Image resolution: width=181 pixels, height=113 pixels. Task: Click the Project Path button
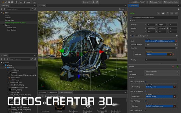pos(155,2)
